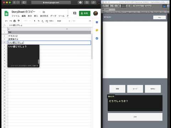Collapse the Sheets header with up chevron
This screenshot has width=171, height=128.
tap(90, 21)
